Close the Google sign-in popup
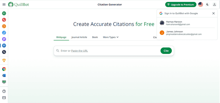The image size is (220, 103). coord(213,13)
